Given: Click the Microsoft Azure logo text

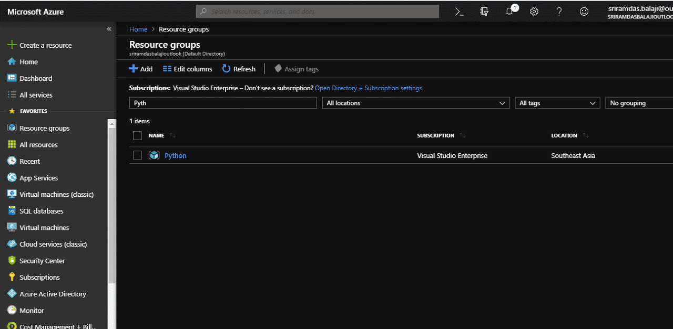Looking at the screenshot, I should (x=35, y=12).
